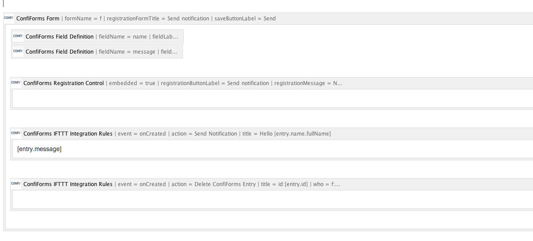The height and width of the screenshot is (241, 533).
Task: Select the ConfiForms Form macro header
Action: (x=268, y=19)
